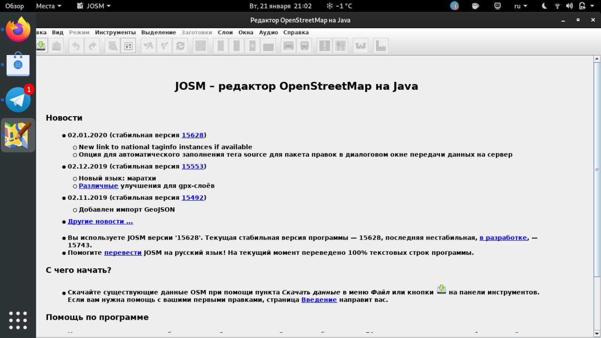Follow the version 15553 link
601x338 pixels.
tap(193, 166)
